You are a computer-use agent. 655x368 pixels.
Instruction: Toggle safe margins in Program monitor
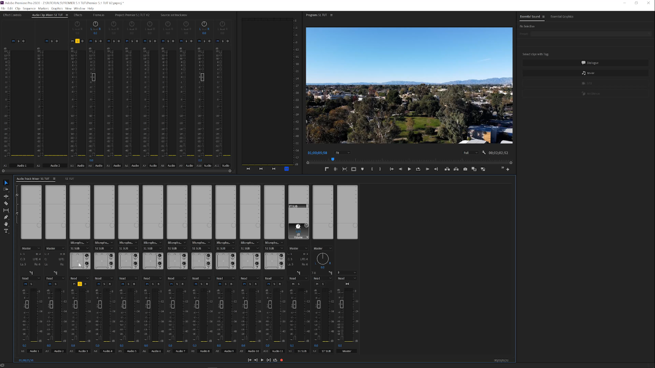pyautogui.click(x=354, y=169)
